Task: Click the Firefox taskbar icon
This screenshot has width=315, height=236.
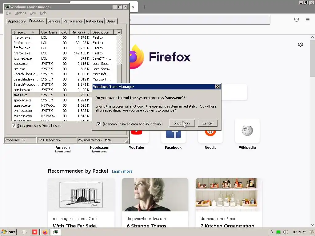Action: (45, 232)
